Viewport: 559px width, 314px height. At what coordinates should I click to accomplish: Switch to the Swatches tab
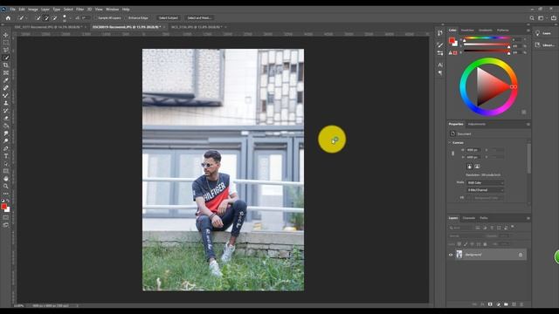click(x=467, y=31)
